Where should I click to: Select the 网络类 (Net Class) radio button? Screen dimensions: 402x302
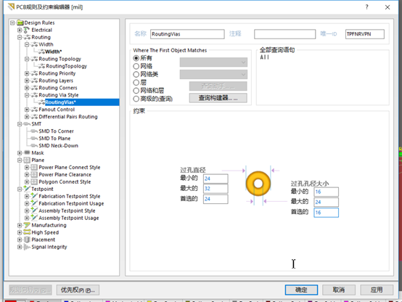point(136,74)
